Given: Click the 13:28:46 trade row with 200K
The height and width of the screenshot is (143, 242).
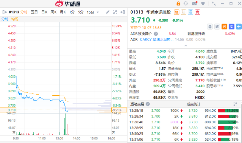Looking at the screenshot, I should click(156, 122).
